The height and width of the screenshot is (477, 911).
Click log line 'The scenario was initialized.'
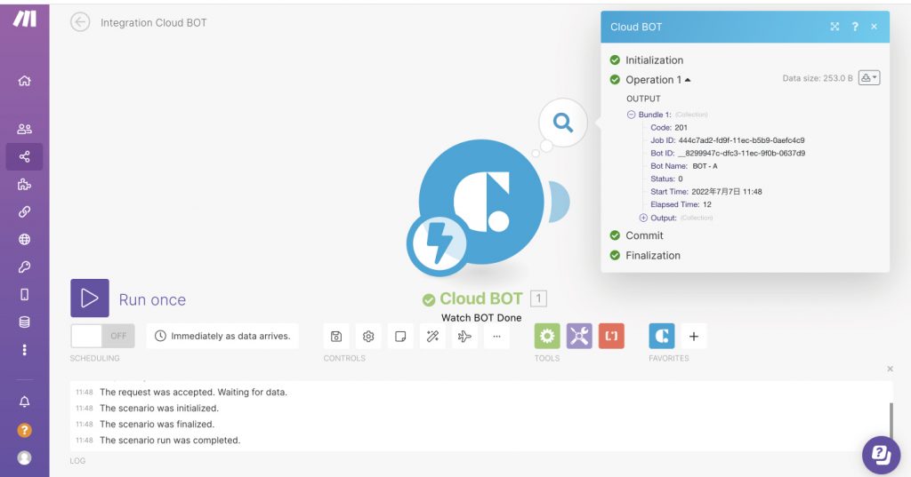[x=159, y=408]
